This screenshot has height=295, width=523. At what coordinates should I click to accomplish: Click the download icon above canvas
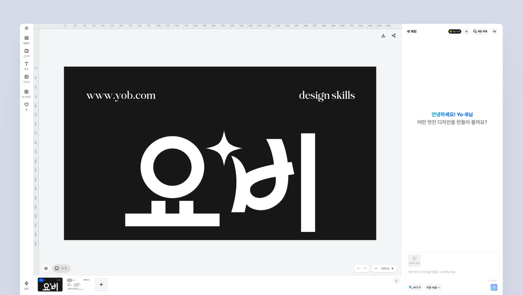click(x=383, y=36)
